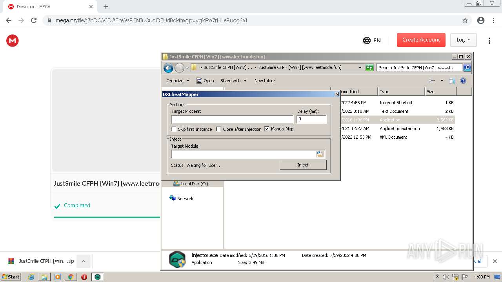Click the Log in button

(x=463, y=40)
